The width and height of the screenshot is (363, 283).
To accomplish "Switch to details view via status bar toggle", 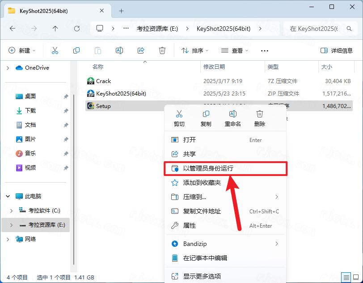I will point(346,277).
